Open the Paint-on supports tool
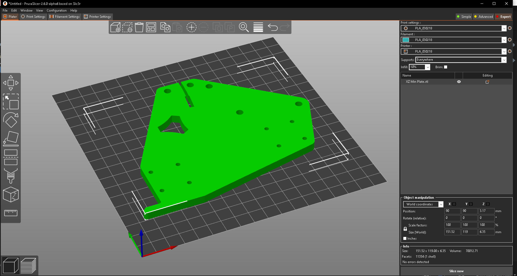This screenshot has height=276, width=517. (11, 176)
